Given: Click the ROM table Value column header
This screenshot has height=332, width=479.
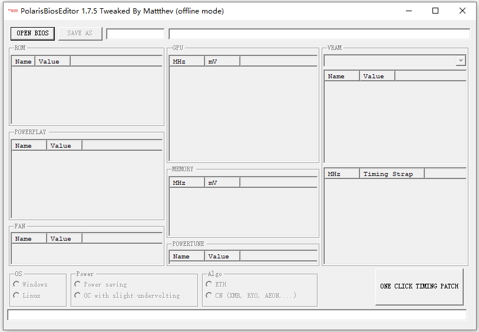Looking at the screenshot, I should tap(52, 61).
